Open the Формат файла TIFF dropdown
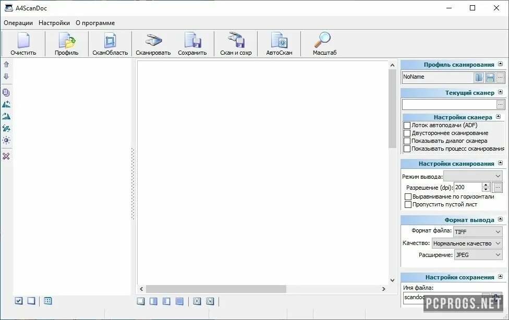The image size is (509, 320). tap(478, 231)
